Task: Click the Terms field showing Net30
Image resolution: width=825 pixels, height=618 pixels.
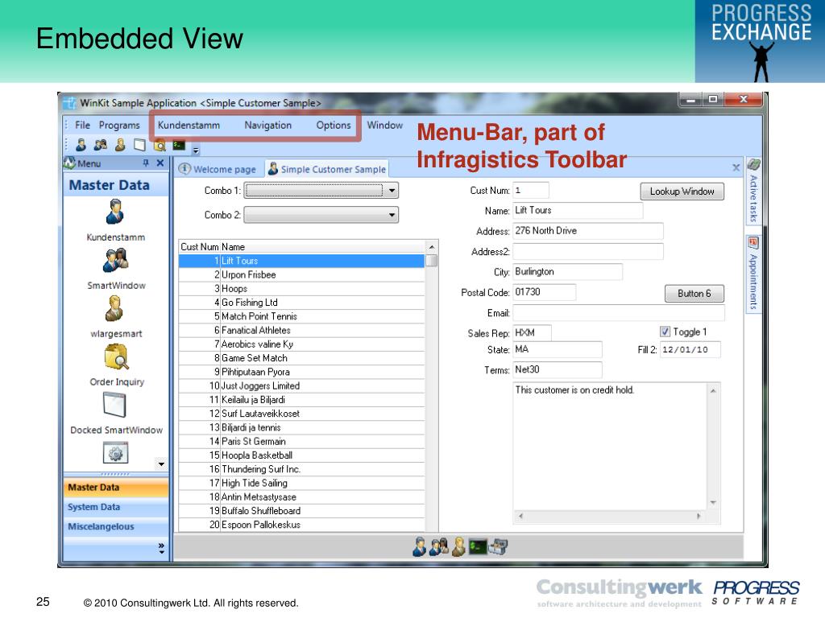Action: (558, 370)
